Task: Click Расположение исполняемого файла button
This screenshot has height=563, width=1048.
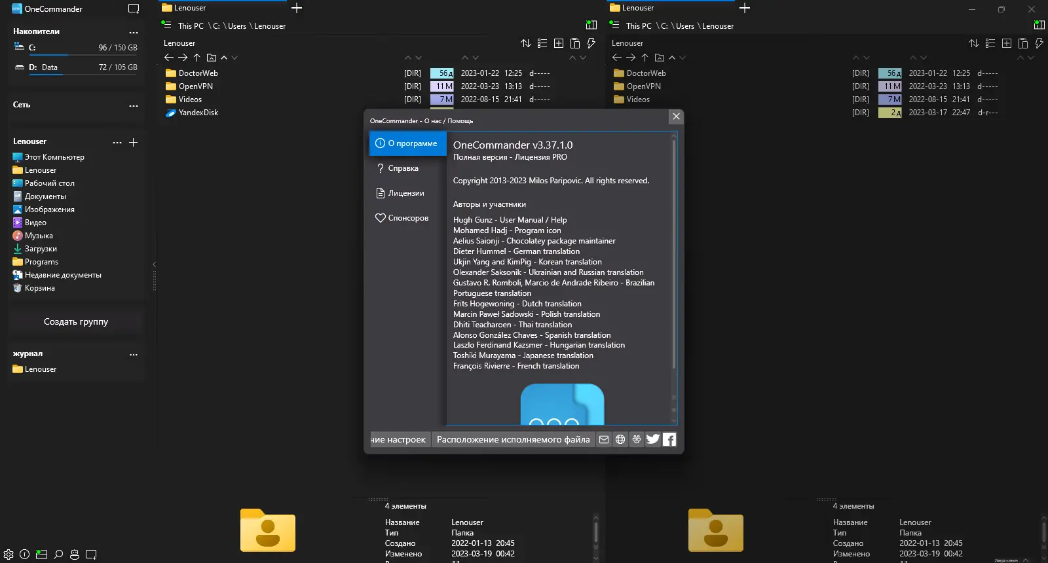Action: point(514,439)
